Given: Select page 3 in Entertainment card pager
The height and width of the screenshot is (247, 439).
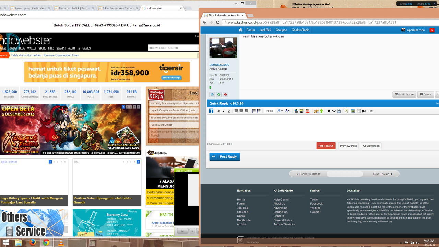Looking at the screenshot, I should coord(58,162).
